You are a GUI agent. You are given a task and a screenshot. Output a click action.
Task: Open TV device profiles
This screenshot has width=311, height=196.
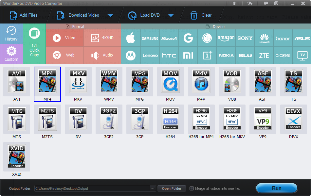[x=302, y=56]
